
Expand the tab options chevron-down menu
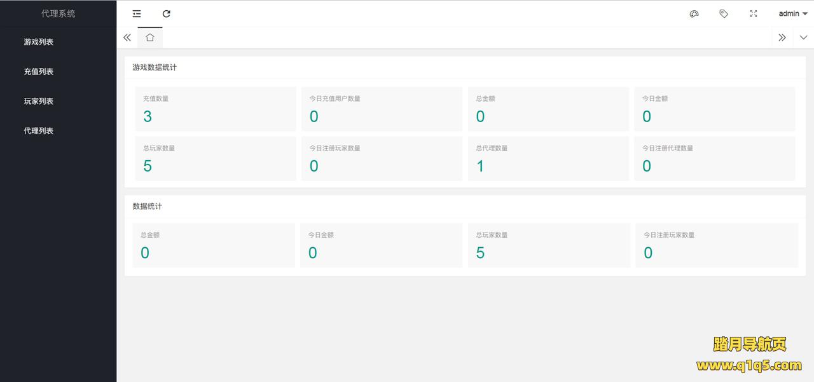(x=803, y=38)
